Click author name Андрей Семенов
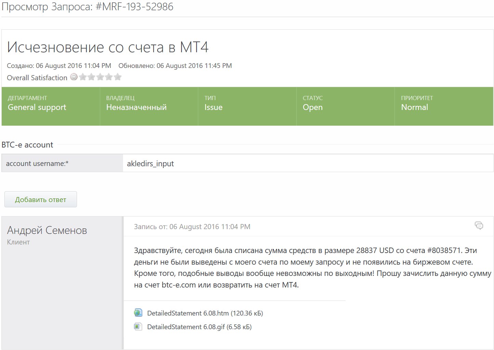 [x=47, y=230]
